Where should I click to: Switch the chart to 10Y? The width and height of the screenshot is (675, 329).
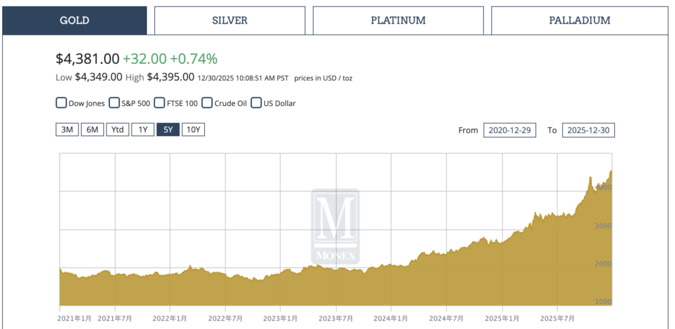(x=193, y=130)
